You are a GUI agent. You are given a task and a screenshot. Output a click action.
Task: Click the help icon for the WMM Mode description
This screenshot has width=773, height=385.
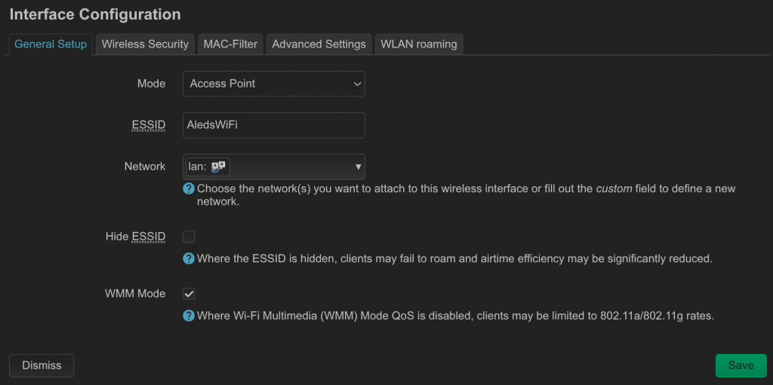pos(188,316)
